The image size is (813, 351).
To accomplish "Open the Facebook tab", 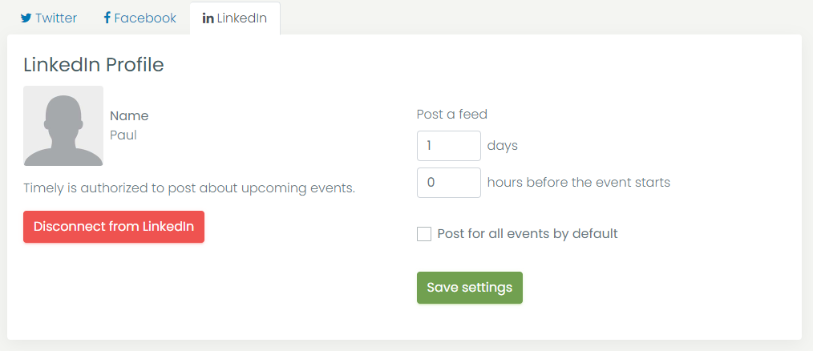I will (x=140, y=18).
